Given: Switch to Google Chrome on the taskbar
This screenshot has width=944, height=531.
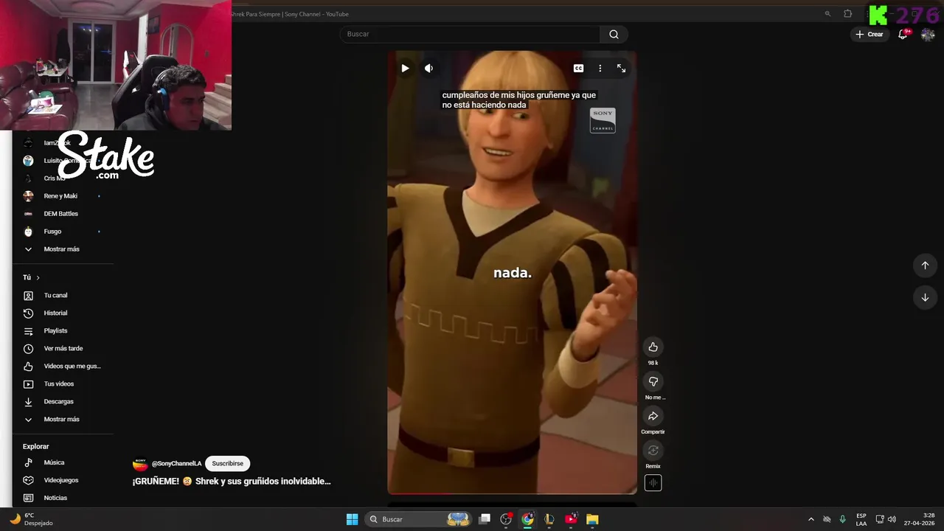Looking at the screenshot, I should (527, 519).
